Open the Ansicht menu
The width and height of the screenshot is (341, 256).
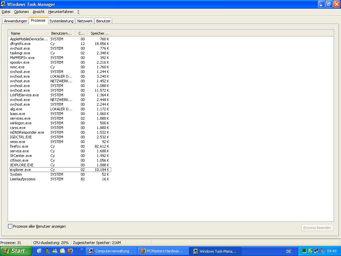(39, 12)
